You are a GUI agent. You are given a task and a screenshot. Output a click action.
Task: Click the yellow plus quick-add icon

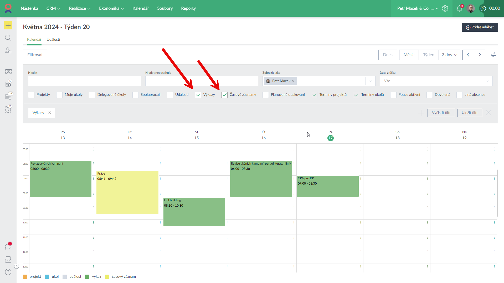coord(8,25)
